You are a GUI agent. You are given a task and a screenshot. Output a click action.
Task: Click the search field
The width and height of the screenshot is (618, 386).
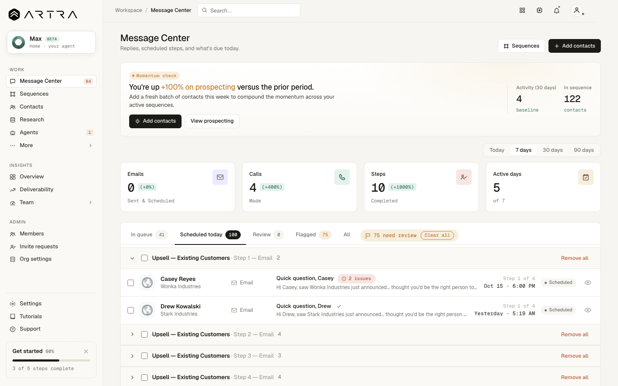(249, 10)
